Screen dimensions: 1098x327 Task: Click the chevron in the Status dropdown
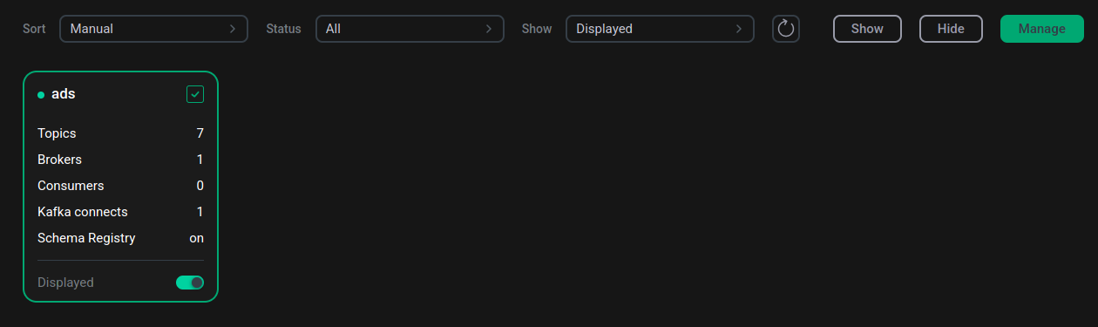point(489,29)
